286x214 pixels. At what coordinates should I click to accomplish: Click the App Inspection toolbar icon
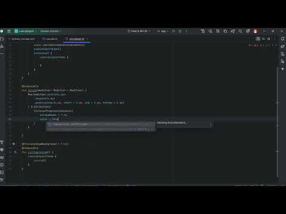tap(225, 31)
